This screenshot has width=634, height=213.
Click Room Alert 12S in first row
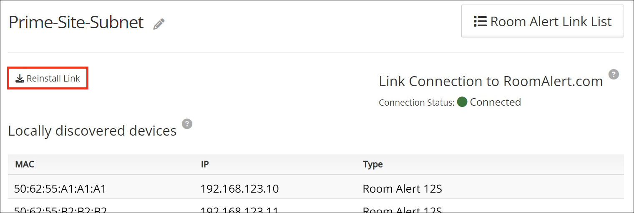[x=402, y=189]
